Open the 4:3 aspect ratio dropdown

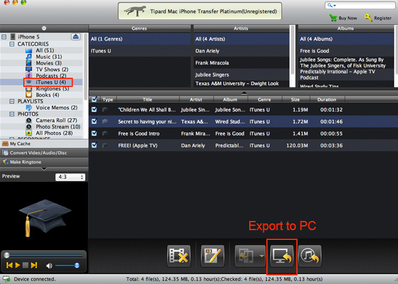70,177
